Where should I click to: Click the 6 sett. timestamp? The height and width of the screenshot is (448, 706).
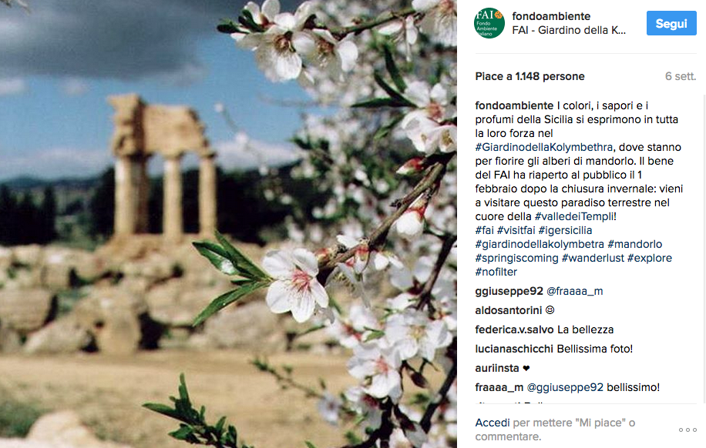coord(681,76)
